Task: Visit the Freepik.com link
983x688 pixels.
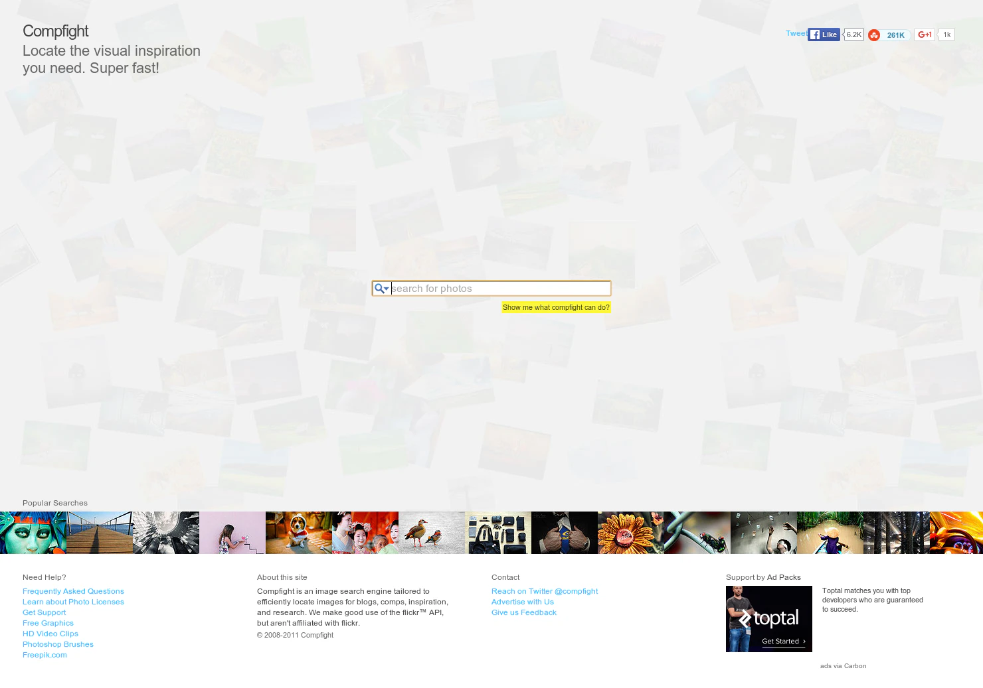Action: tap(45, 655)
